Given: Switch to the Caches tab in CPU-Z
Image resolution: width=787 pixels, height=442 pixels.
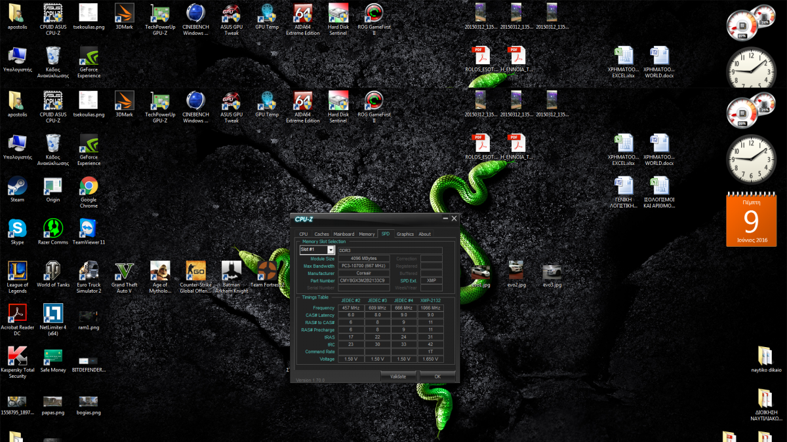Looking at the screenshot, I should 321,234.
